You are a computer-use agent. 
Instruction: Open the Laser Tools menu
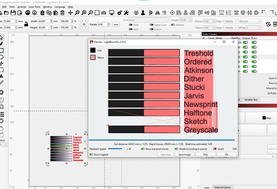pyautogui.click(x=34, y=7)
